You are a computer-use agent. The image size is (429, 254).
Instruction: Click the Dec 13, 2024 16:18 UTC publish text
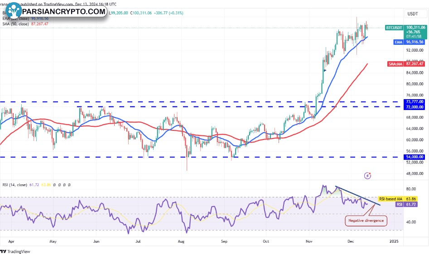(x=95, y=4)
